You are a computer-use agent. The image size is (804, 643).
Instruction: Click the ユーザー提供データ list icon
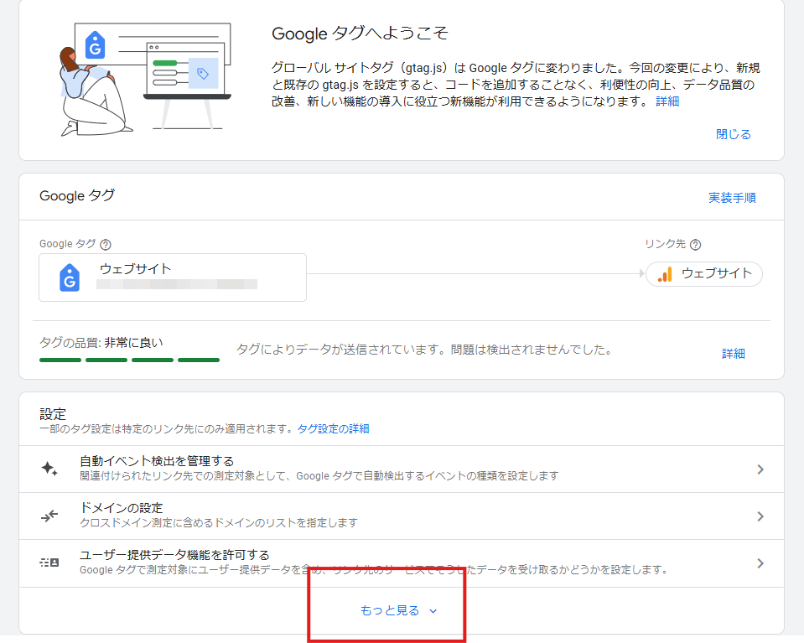(x=49, y=563)
